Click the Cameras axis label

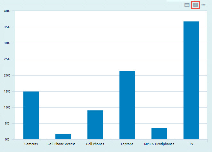[31, 144]
